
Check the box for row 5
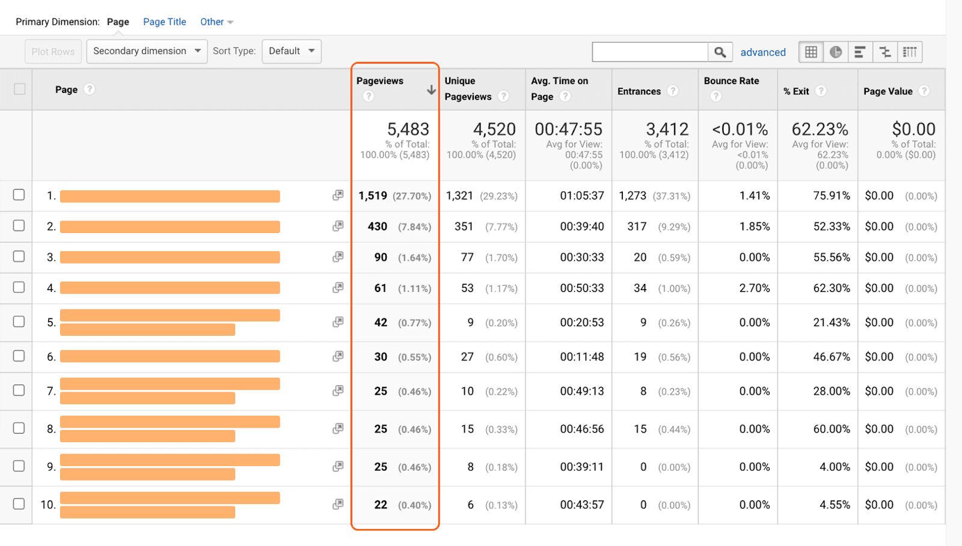pos(19,321)
